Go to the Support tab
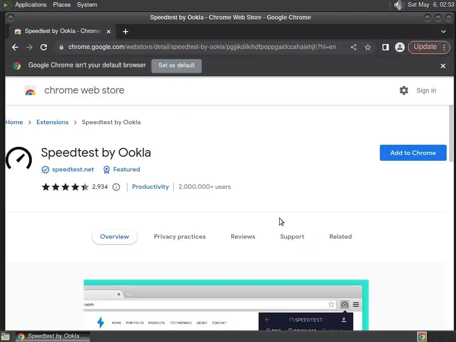This screenshot has width=456, height=342. (292, 237)
